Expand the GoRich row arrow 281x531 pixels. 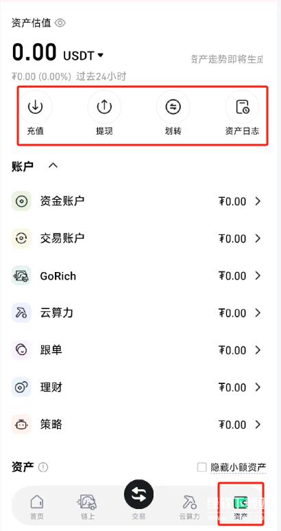258,275
